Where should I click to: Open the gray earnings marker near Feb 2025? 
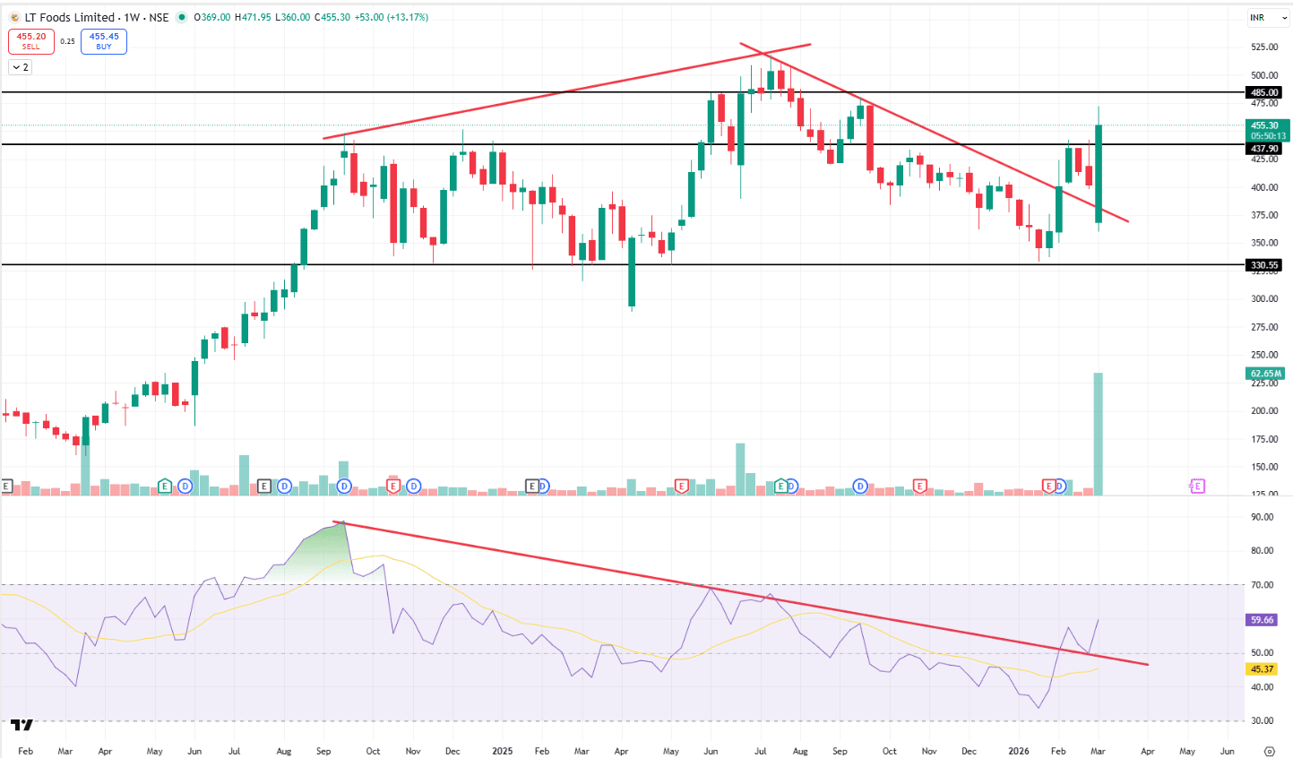tap(531, 486)
